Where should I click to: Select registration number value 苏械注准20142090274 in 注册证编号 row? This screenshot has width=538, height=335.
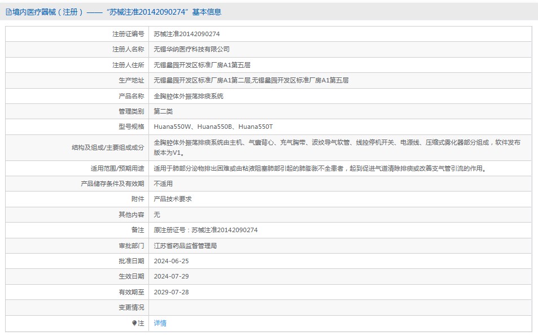pyautogui.click(x=187, y=34)
